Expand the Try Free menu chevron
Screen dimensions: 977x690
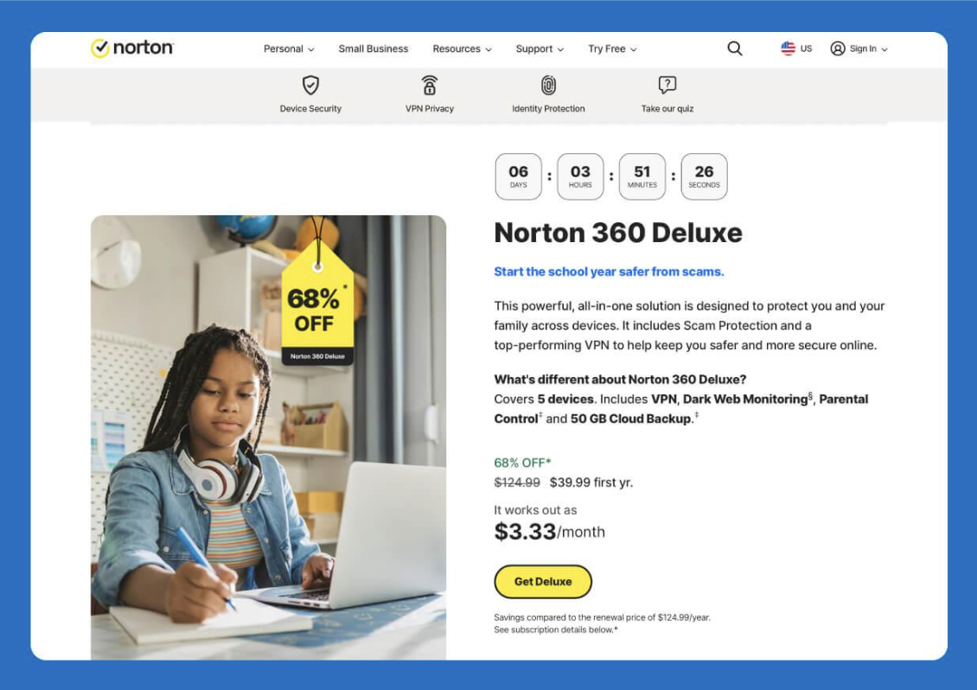634,49
